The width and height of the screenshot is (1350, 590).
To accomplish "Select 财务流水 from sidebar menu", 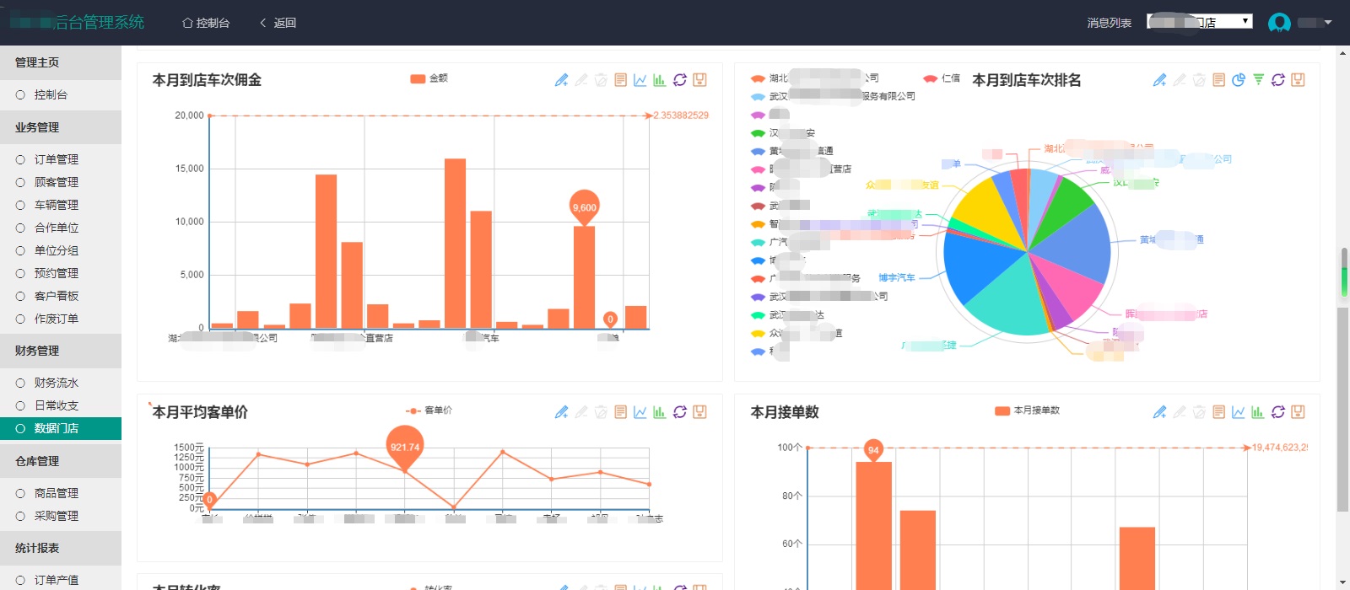I will pyautogui.click(x=56, y=383).
